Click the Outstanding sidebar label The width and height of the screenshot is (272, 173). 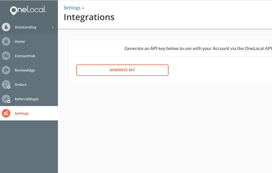pos(25,27)
